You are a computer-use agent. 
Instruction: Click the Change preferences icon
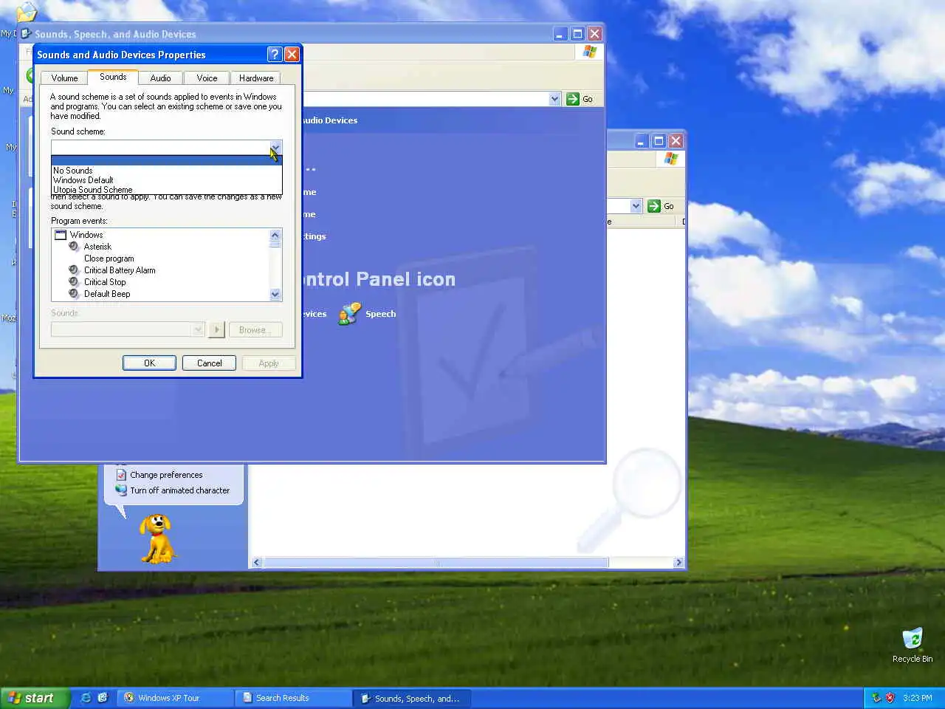[121, 475]
